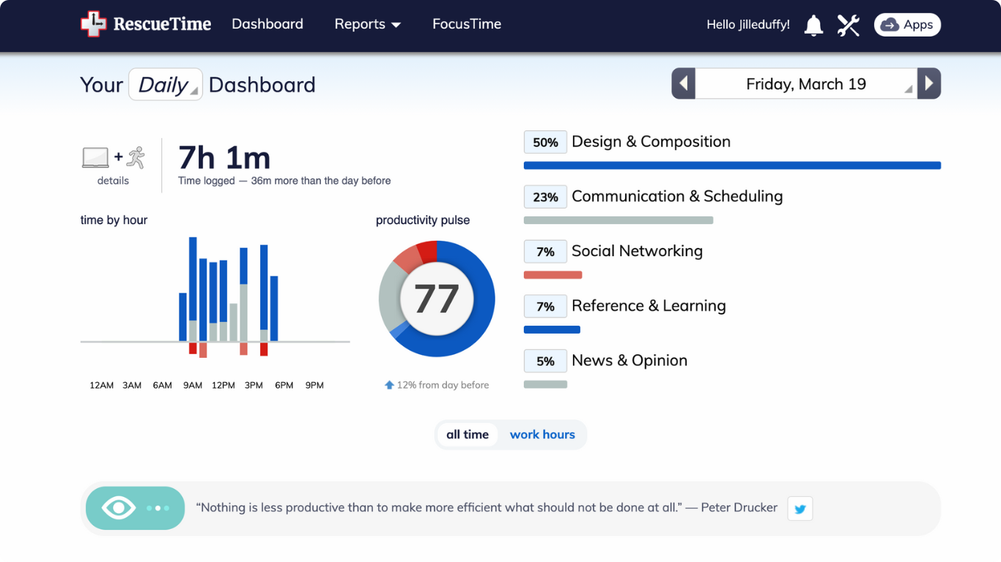
Task: Open the notifications bell
Action: pyautogui.click(x=813, y=25)
